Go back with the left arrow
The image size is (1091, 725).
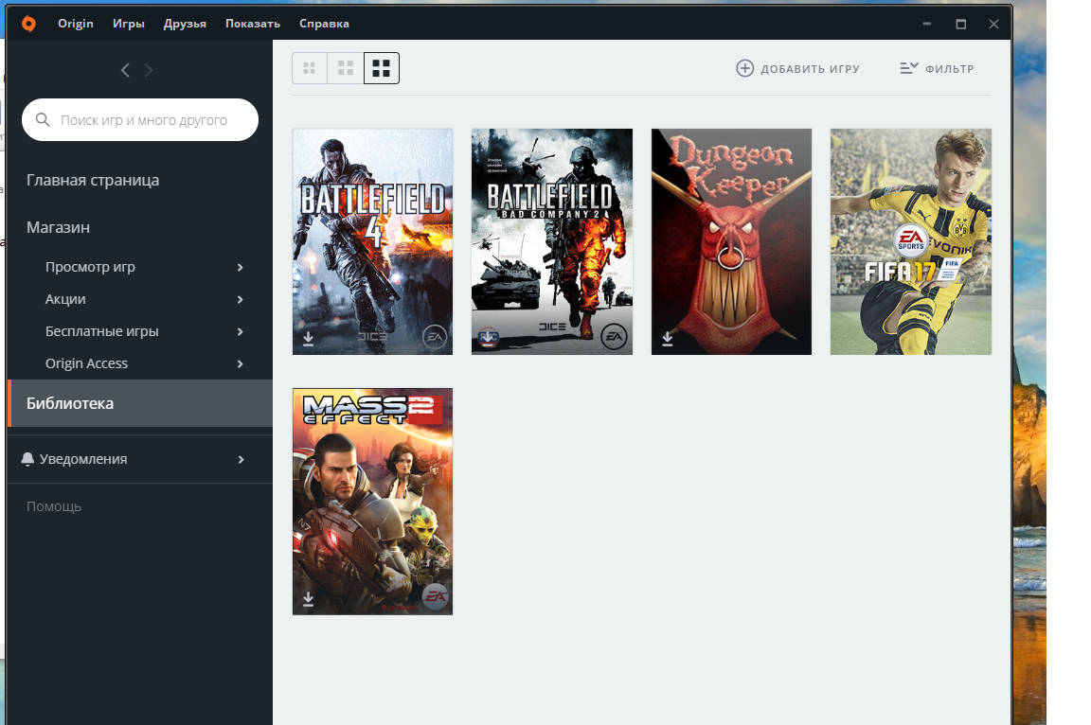point(125,70)
